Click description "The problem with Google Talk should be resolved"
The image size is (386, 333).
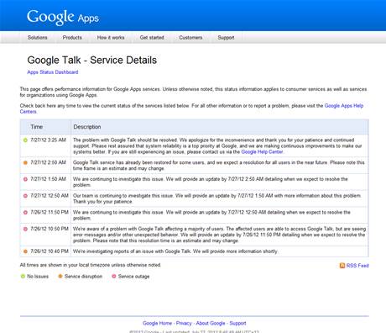click(x=217, y=145)
